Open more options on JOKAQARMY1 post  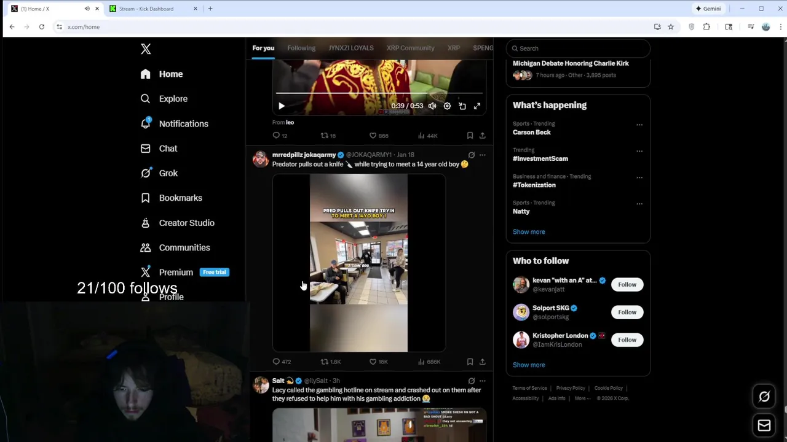pyautogui.click(x=483, y=155)
